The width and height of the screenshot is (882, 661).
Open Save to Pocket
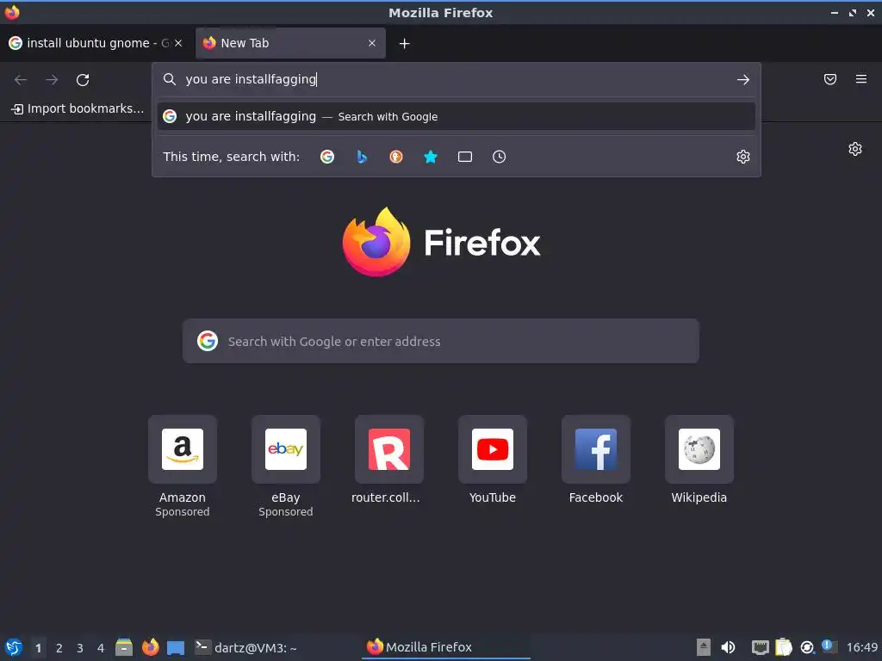point(830,79)
